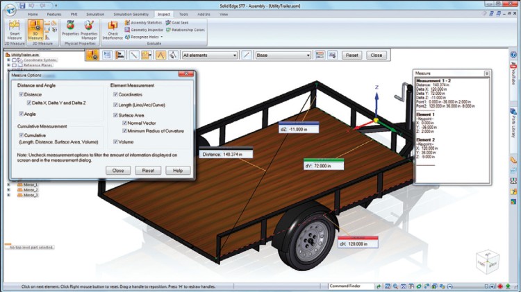Click Help in Measure Options dialog
The height and width of the screenshot is (292, 521).
[x=178, y=170]
